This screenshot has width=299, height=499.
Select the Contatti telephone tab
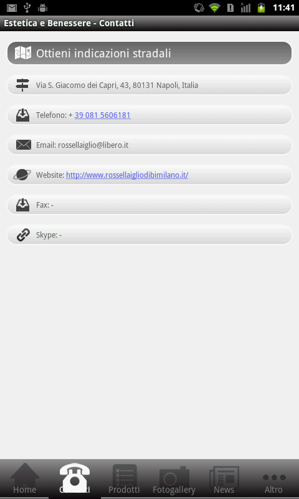[75, 478]
